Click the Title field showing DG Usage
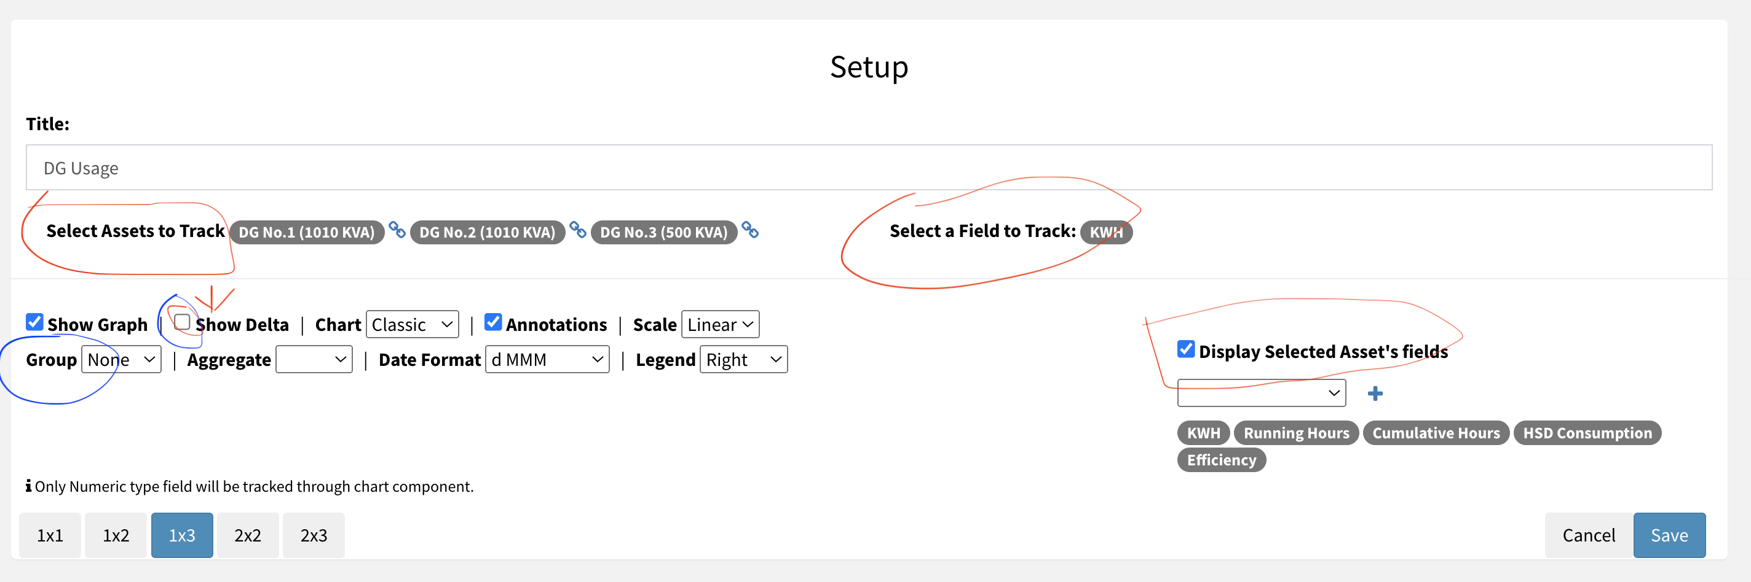1751x582 pixels. (408, 167)
